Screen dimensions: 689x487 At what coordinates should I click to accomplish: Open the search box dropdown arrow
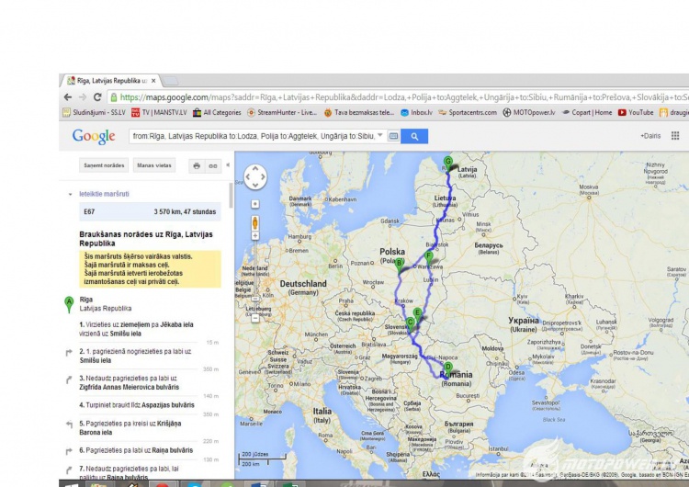[380, 135]
